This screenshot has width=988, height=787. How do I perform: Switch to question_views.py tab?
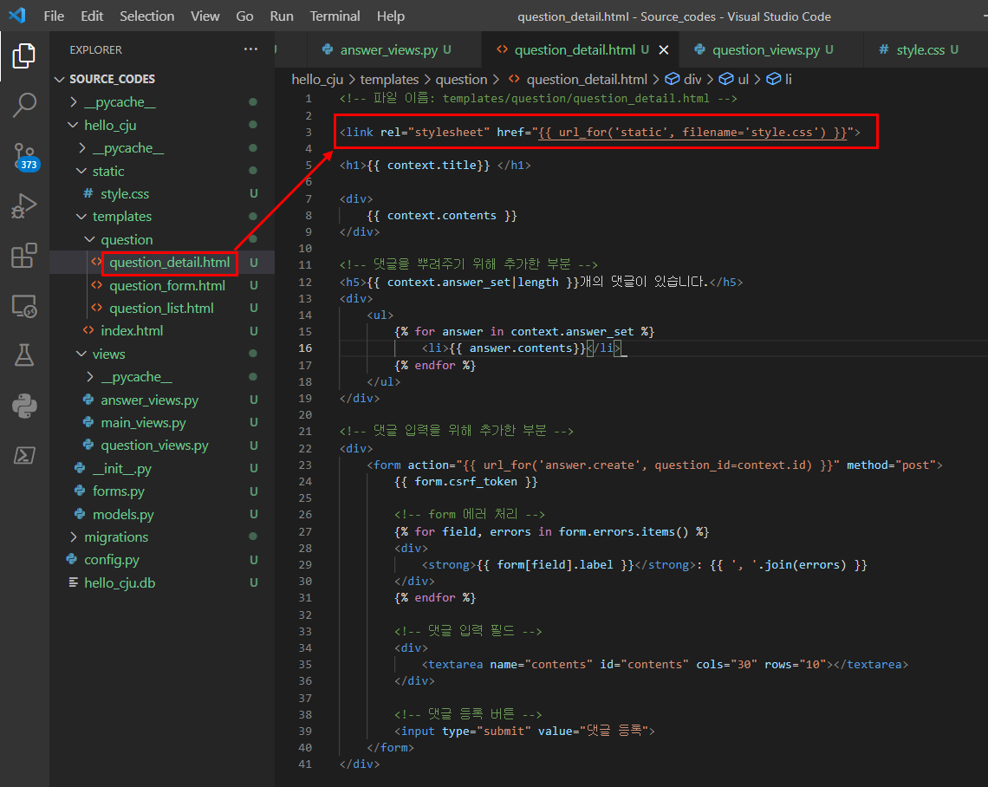pos(772,49)
